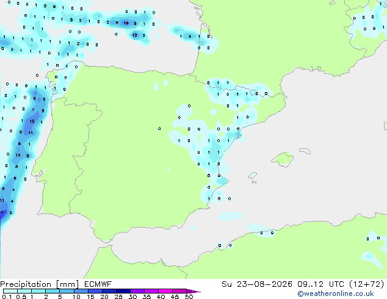Click the "(12+72)" forecast offset text

[x=367, y=284]
